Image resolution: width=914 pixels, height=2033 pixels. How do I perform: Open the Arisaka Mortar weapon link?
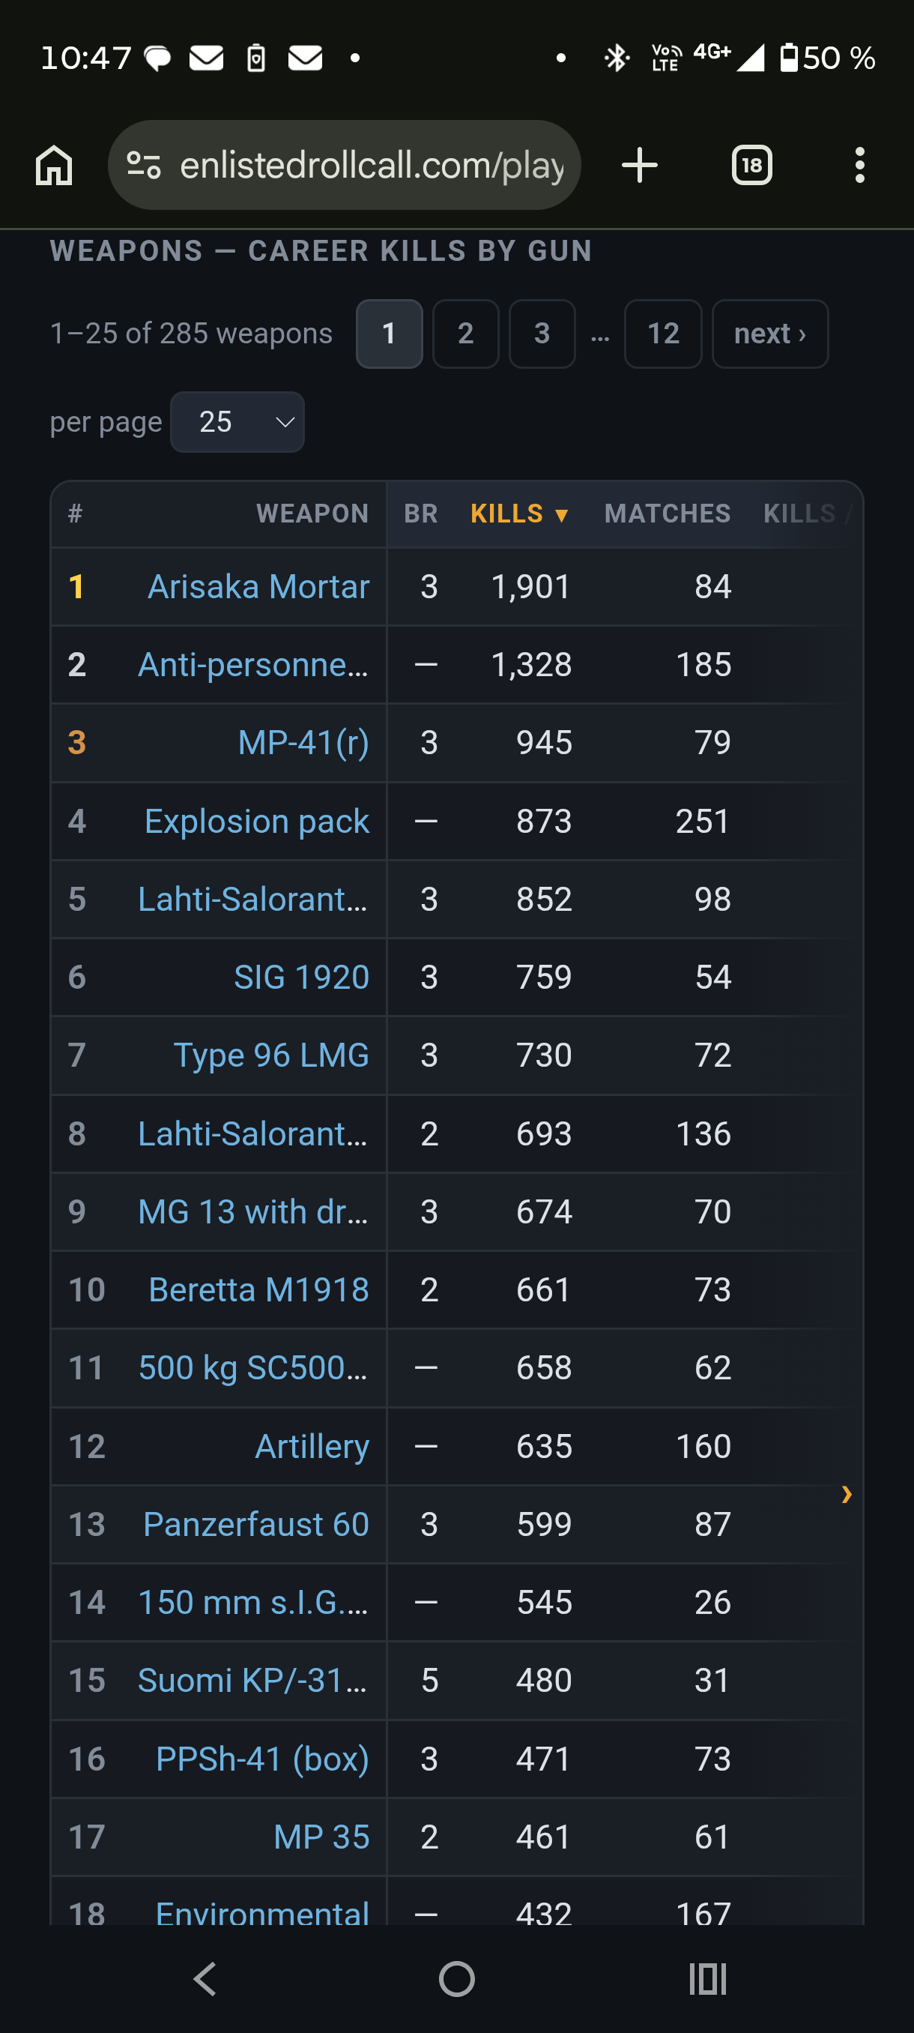[258, 586]
